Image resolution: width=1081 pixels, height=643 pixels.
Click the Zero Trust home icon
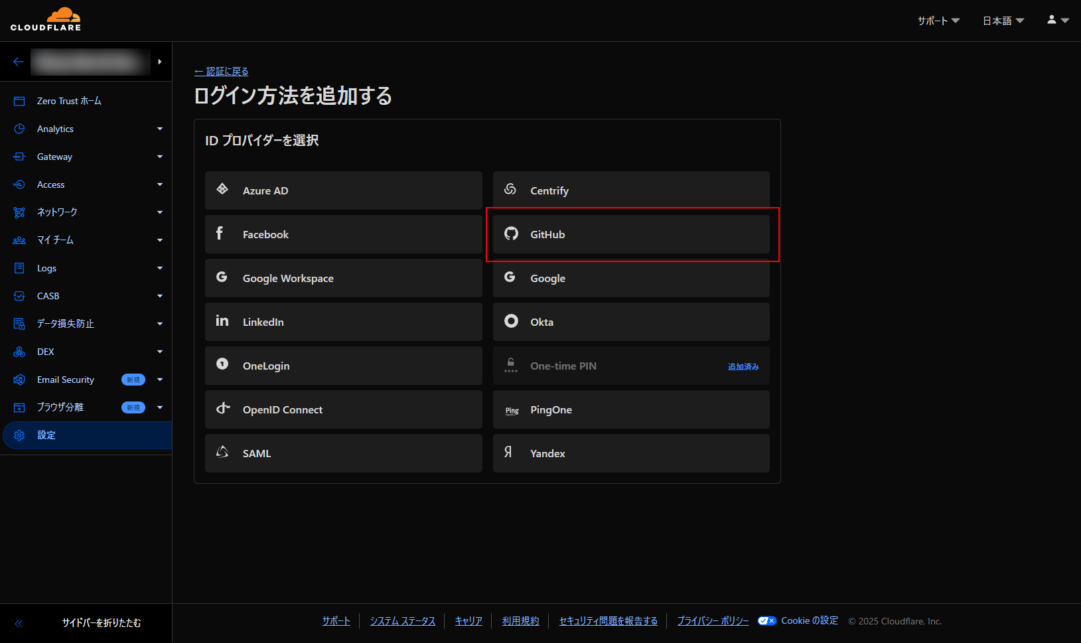[x=19, y=101]
